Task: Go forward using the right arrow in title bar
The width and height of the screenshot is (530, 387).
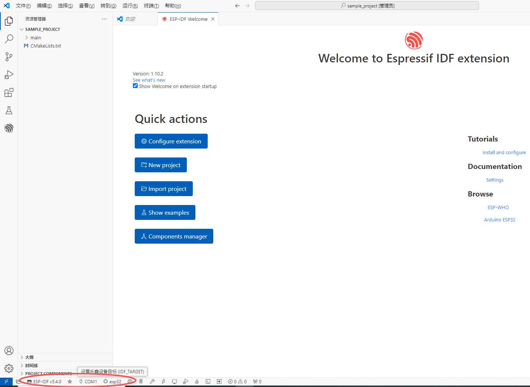Action: click(x=247, y=6)
